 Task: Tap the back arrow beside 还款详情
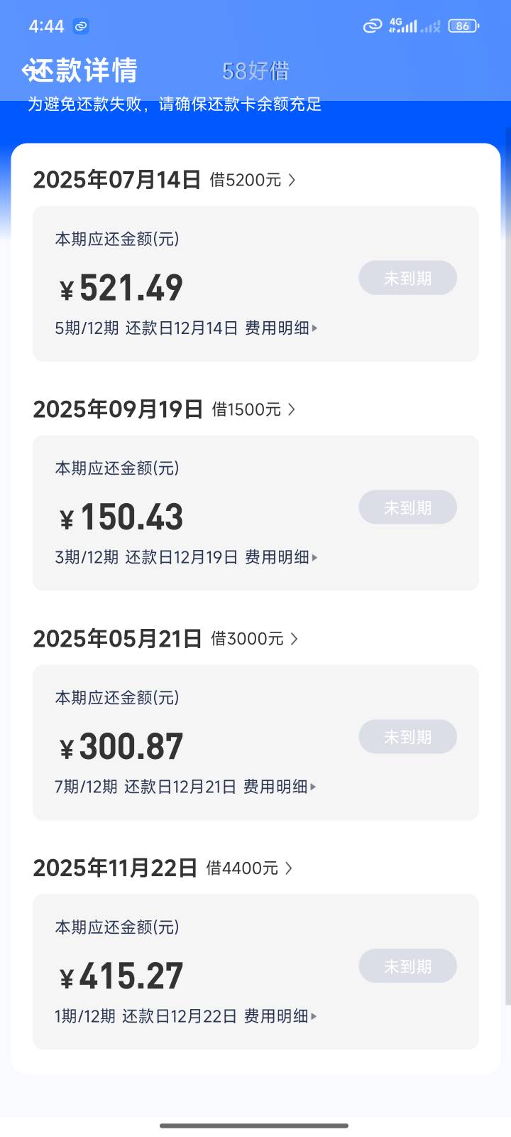[28, 70]
